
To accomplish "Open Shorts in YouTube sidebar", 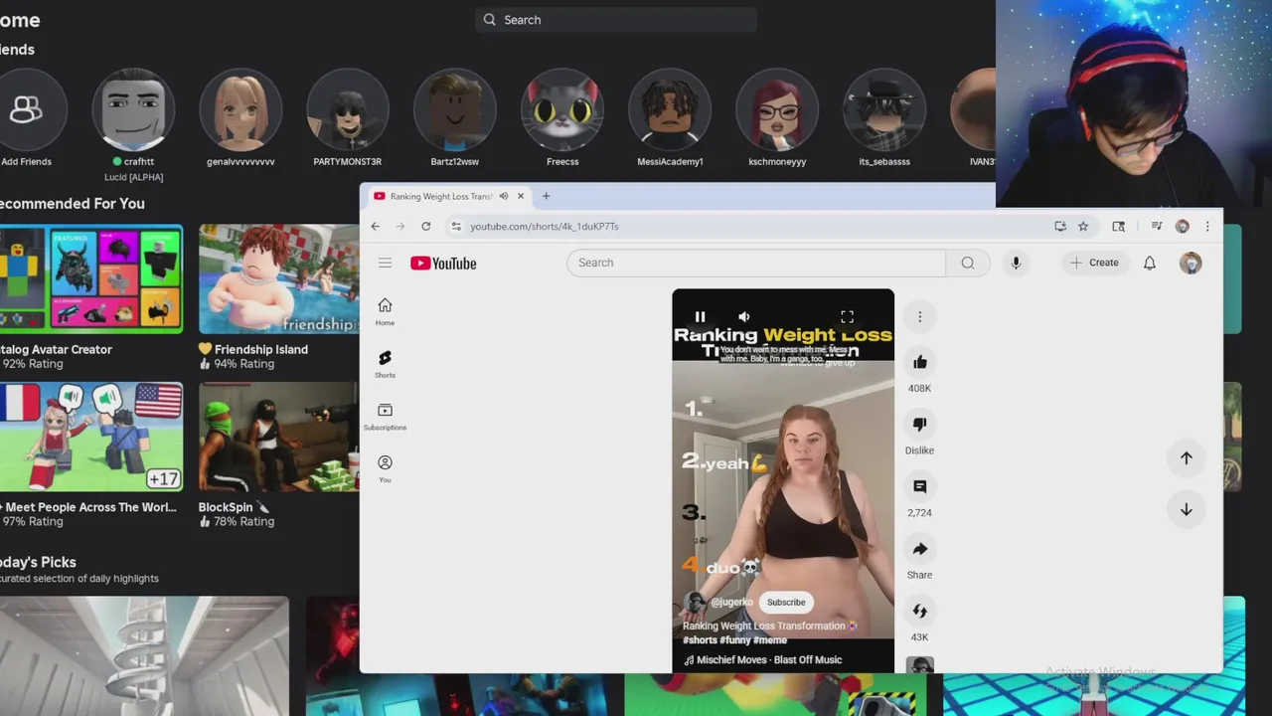I will 385,364.
